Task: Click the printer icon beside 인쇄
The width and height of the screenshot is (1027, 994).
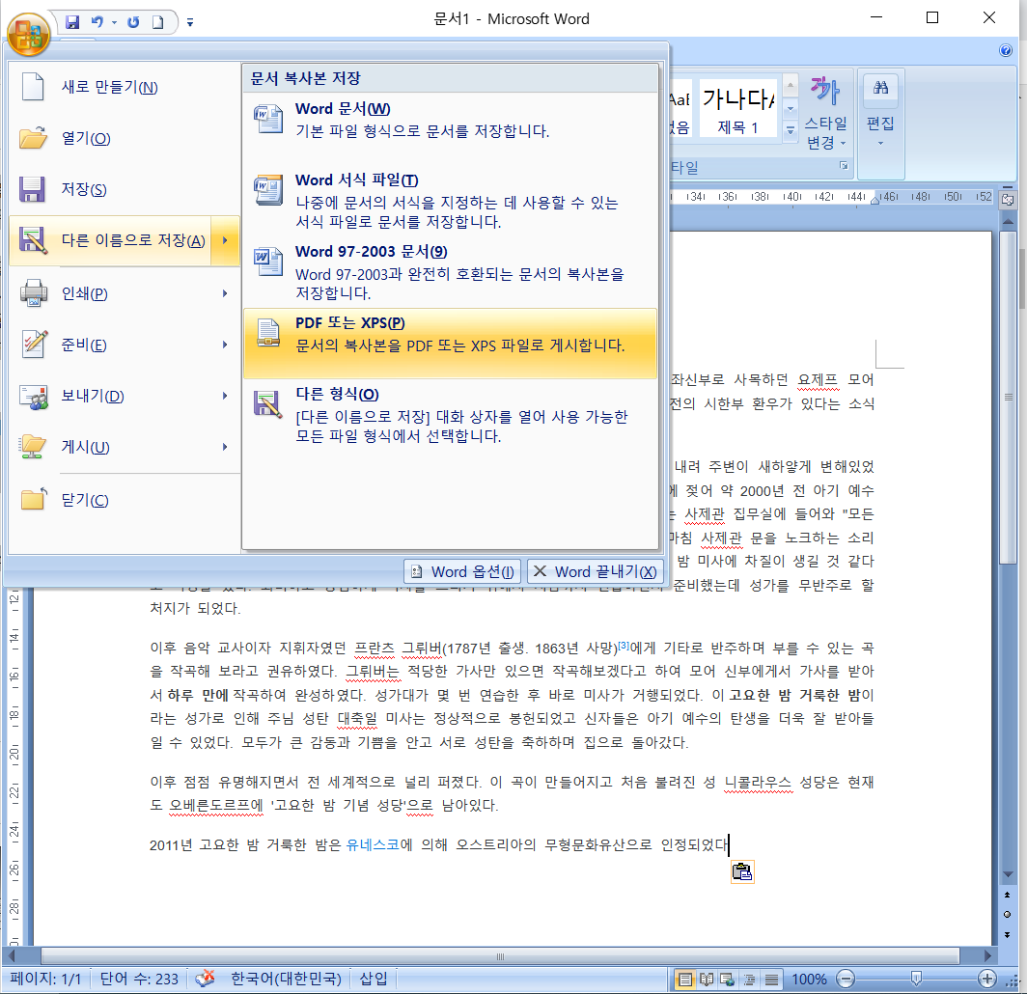Action: click(x=34, y=292)
